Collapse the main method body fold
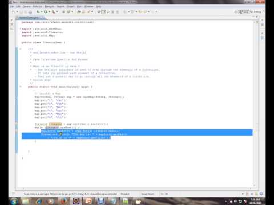This screenshot has height=205, width=274. tap(20, 87)
